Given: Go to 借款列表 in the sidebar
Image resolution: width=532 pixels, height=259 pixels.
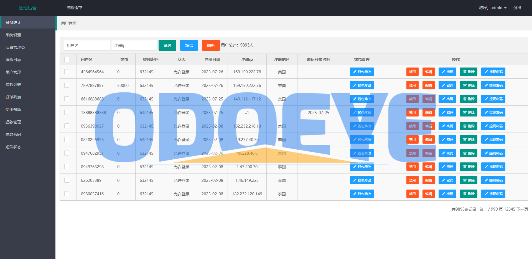Looking at the screenshot, I should coord(13,85).
